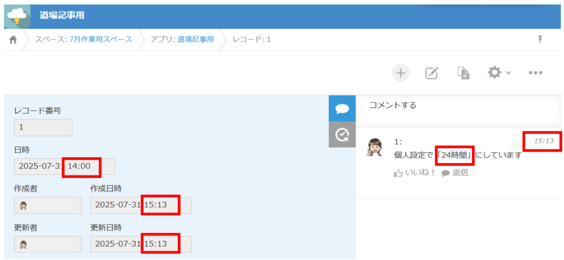Click the cloud app icon in header
This screenshot has height=260, width=564.
pyautogui.click(x=17, y=16)
